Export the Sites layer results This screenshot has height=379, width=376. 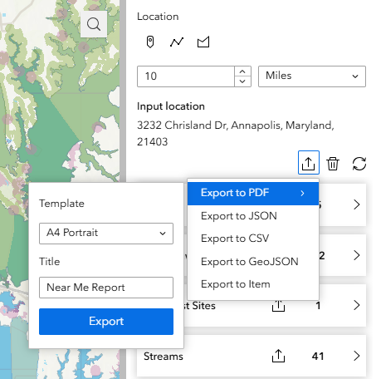click(278, 306)
